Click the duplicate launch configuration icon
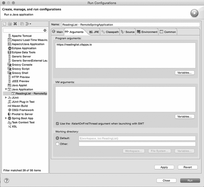204x187 pixels. [10, 24]
